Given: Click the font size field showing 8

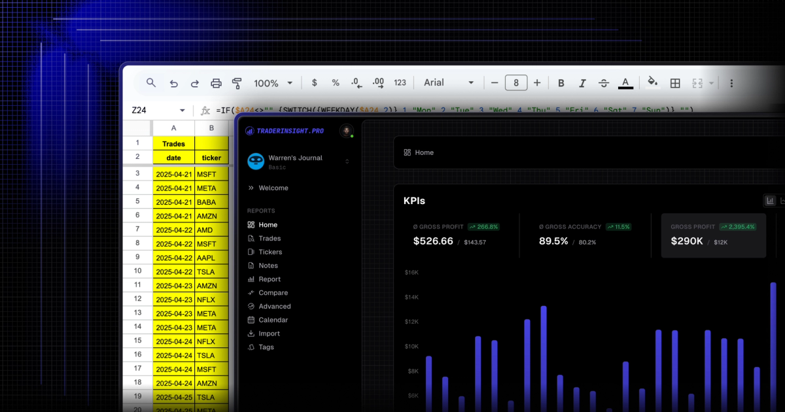Looking at the screenshot, I should 516,83.
